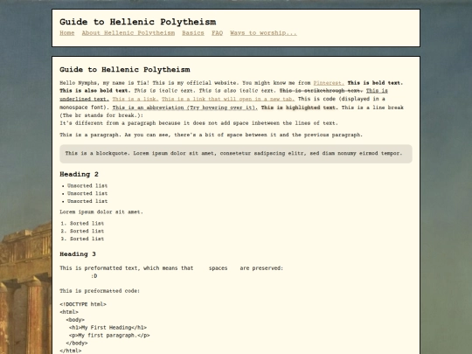The height and width of the screenshot is (354, 472).
Task: Click the '<h1>My First Heading</h1>' code line
Action: coord(108,328)
